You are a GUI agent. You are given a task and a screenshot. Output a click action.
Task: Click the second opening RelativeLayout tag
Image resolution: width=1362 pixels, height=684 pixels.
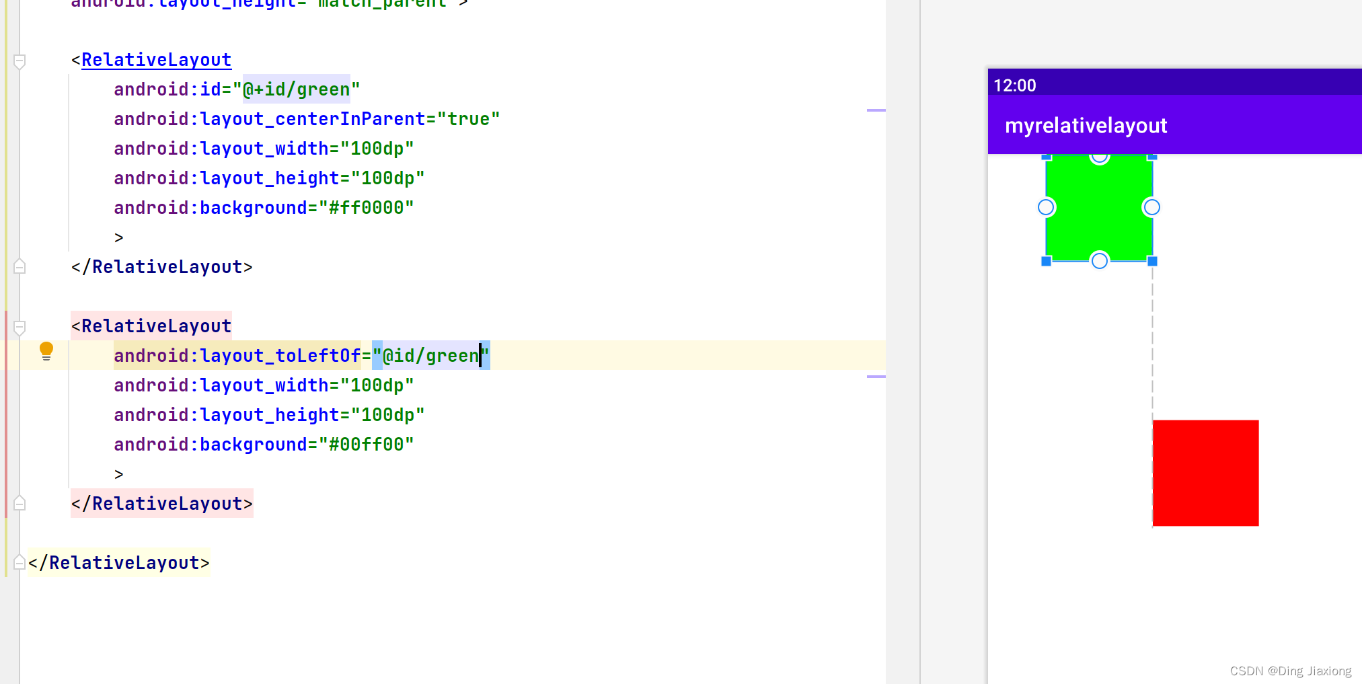151,326
